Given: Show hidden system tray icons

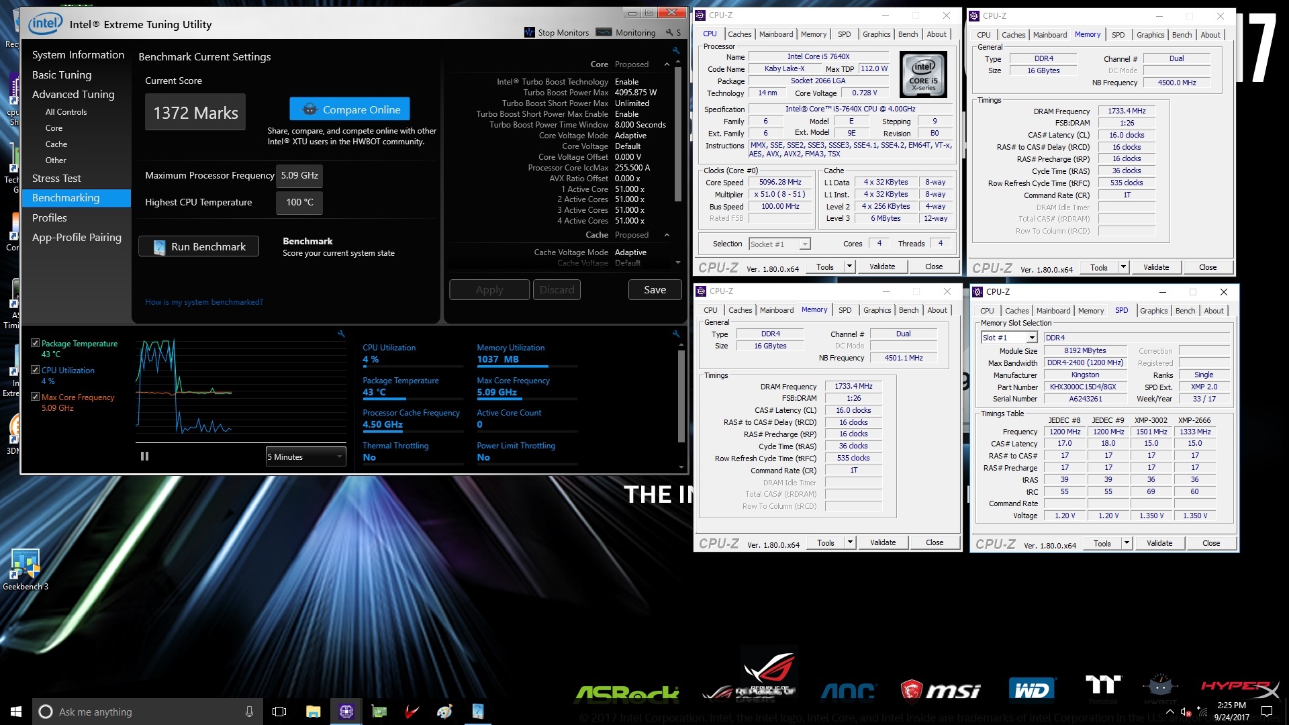Looking at the screenshot, I should pyautogui.click(x=1170, y=712).
